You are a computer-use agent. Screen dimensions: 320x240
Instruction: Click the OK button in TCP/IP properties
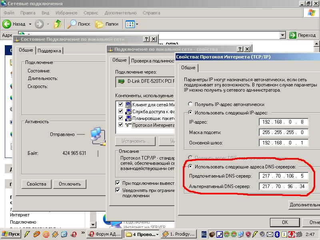pyautogui.click(x=284, y=222)
